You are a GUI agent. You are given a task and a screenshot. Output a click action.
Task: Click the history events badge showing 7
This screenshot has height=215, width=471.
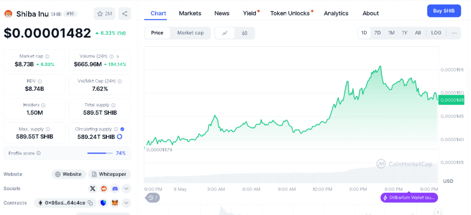click(x=153, y=198)
